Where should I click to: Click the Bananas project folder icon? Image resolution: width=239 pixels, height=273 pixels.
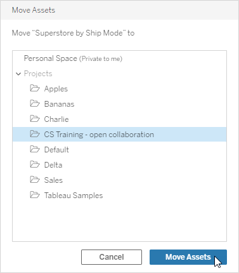tap(35, 103)
